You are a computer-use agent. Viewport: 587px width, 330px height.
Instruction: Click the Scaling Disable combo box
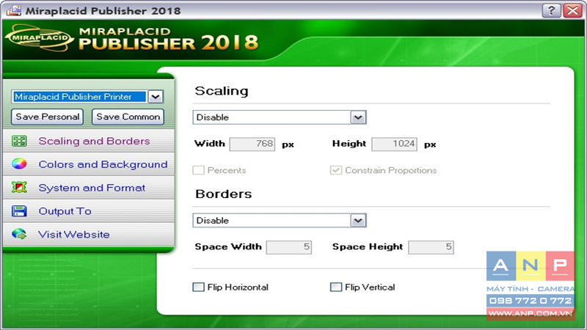tap(280, 117)
